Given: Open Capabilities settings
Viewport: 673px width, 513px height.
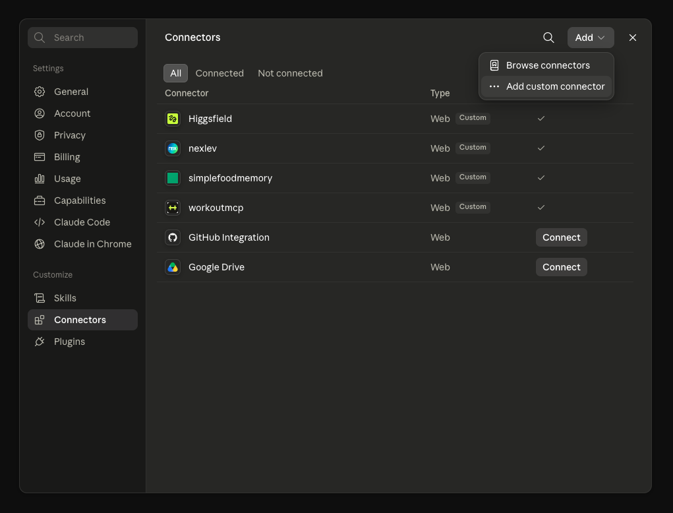Looking at the screenshot, I should click(82, 200).
